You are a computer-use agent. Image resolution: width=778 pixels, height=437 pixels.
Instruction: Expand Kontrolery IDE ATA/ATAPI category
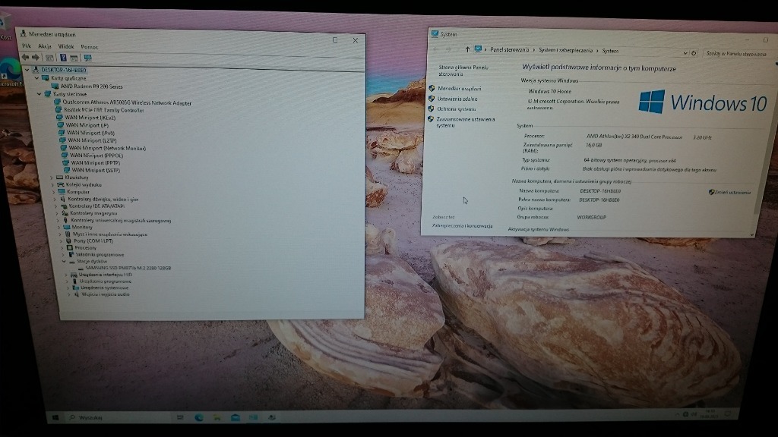coord(55,206)
